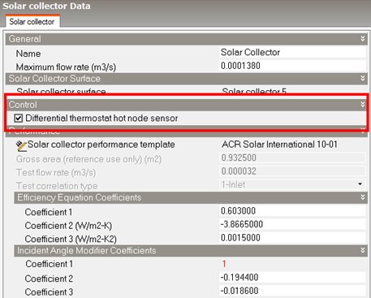Click the Name field Solar Collector
The width and height of the screenshot is (371, 298).
coord(293,52)
